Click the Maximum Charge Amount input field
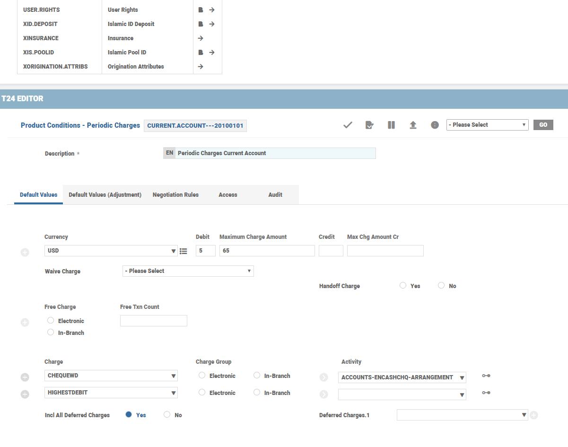This screenshot has width=568, height=447. tap(267, 251)
